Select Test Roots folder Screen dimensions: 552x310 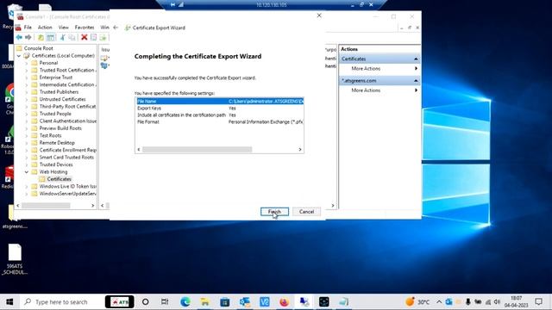pyautogui.click(x=50, y=136)
